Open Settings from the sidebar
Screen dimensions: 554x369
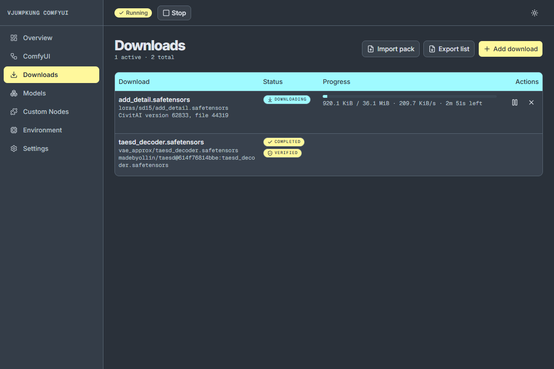pyautogui.click(x=51, y=149)
